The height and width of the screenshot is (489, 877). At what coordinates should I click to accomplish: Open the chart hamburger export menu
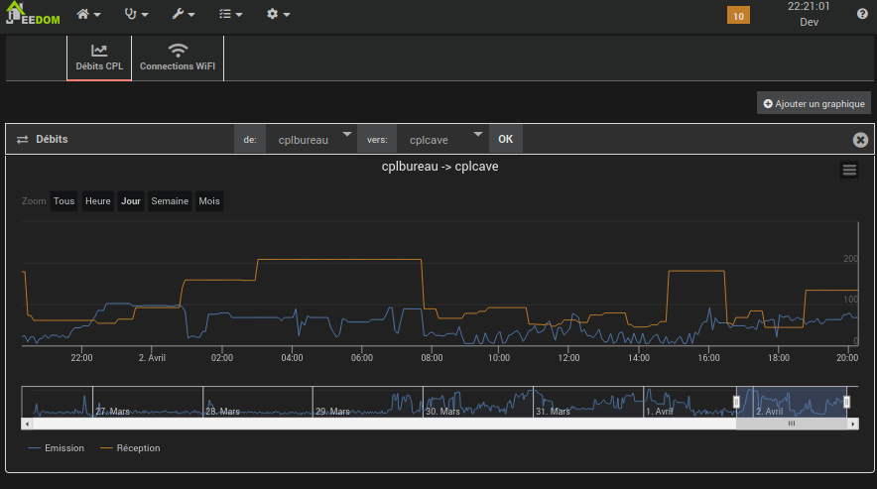(849, 170)
